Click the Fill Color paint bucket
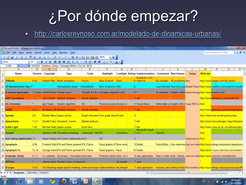246x185 pixels. click(x=111, y=62)
